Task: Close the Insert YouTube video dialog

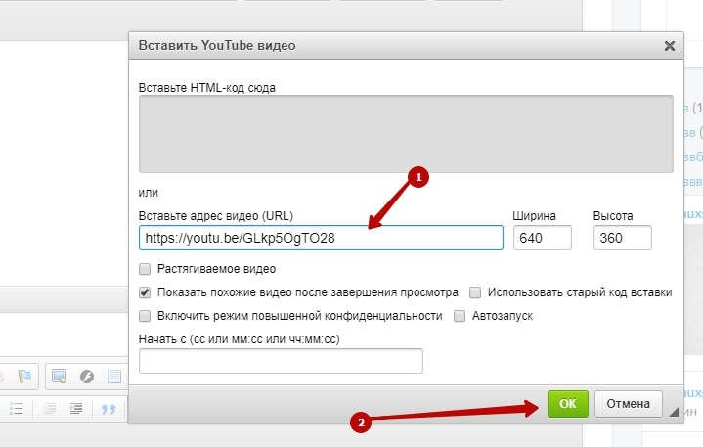Action: 669,46
